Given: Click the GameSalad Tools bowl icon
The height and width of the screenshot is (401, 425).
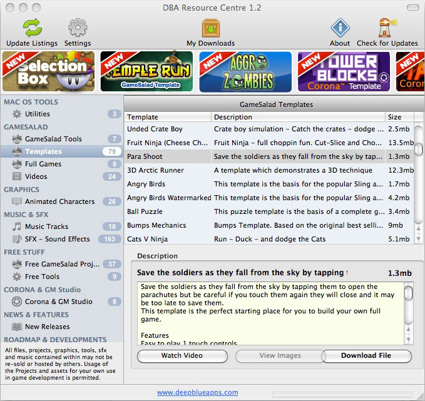Looking at the screenshot, I should click(x=17, y=139).
